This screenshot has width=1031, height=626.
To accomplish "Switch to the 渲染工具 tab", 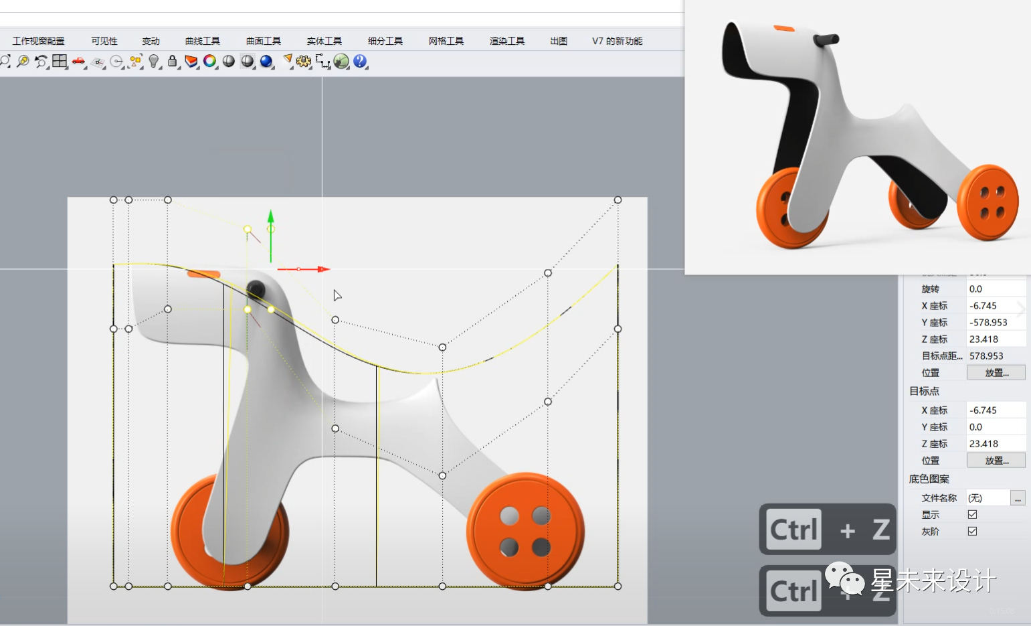I will pos(507,41).
